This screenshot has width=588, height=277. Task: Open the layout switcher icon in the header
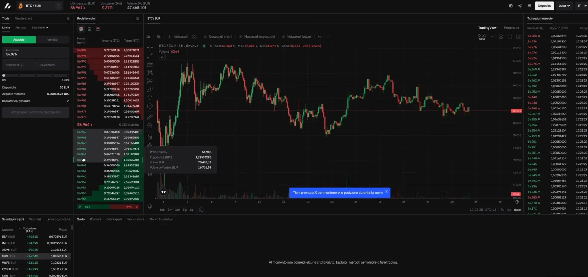click(511, 6)
